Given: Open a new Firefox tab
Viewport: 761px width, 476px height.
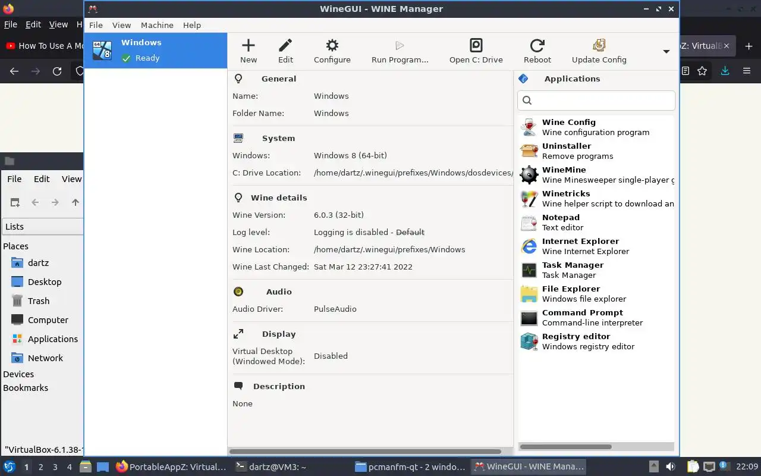Looking at the screenshot, I should [749, 46].
